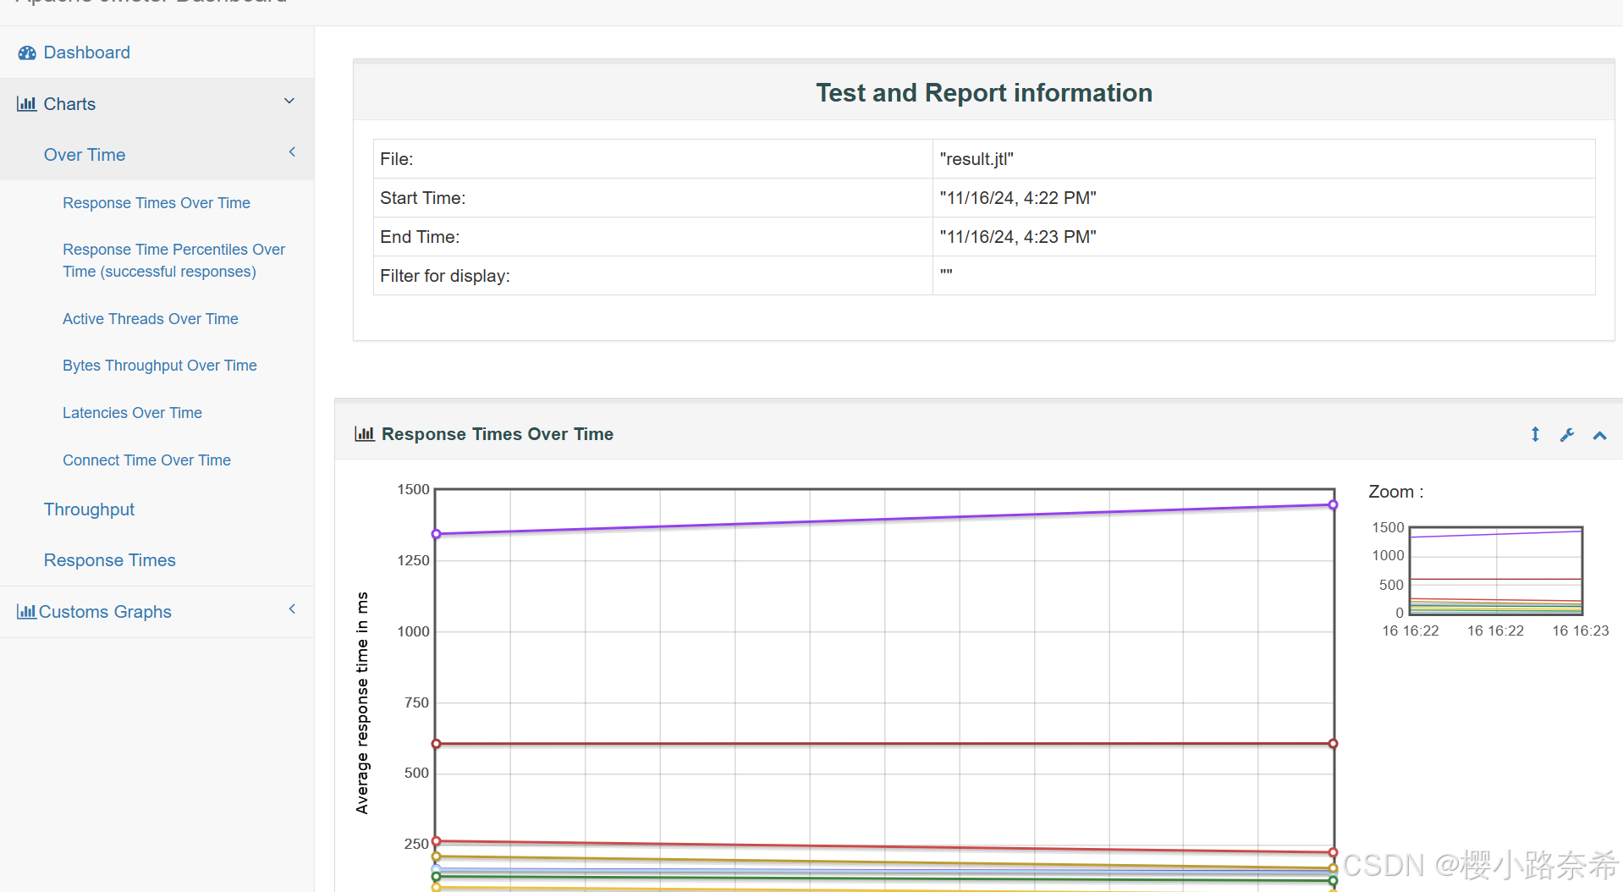Click the "Test and Report information" heading
Viewport: 1623px width, 892px height.
pos(984,92)
